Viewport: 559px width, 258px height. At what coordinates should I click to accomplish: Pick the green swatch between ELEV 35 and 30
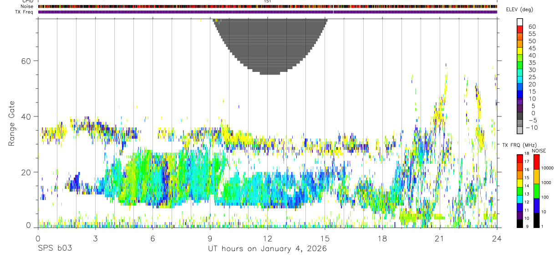pos(520,66)
